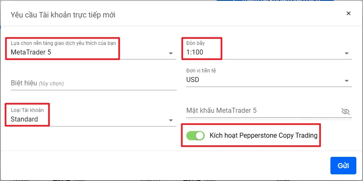Click the 1:100 leverage value

click(195, 52)
